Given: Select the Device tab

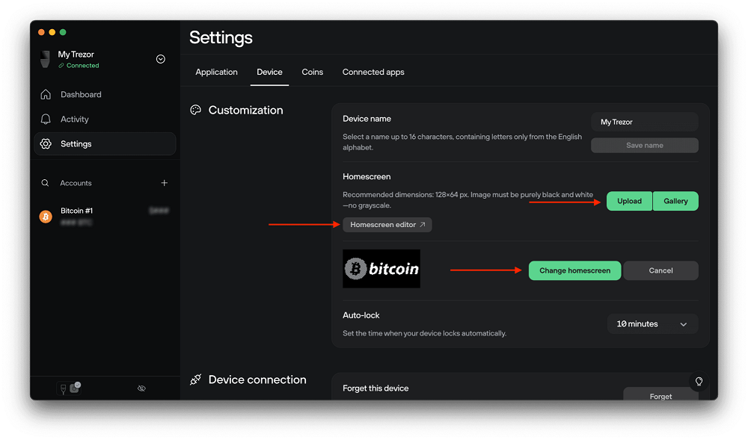Looking at the screenshot, I should (x=269, y=72).
